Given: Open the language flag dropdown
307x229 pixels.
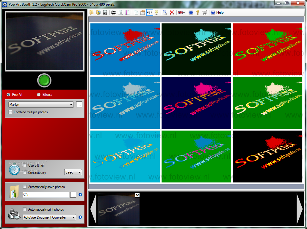Looking at the screenshot, I should click(x=181, y=12).
